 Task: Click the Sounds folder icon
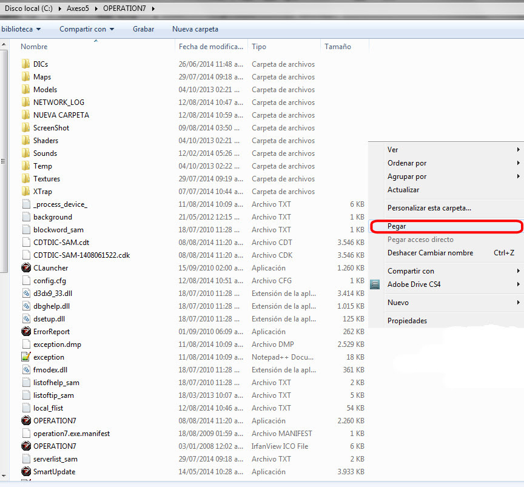pos(25,153)
